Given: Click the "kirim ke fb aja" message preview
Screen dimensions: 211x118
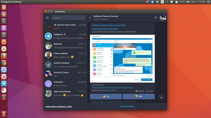Looking at the screenshot, I should (60, 86).
